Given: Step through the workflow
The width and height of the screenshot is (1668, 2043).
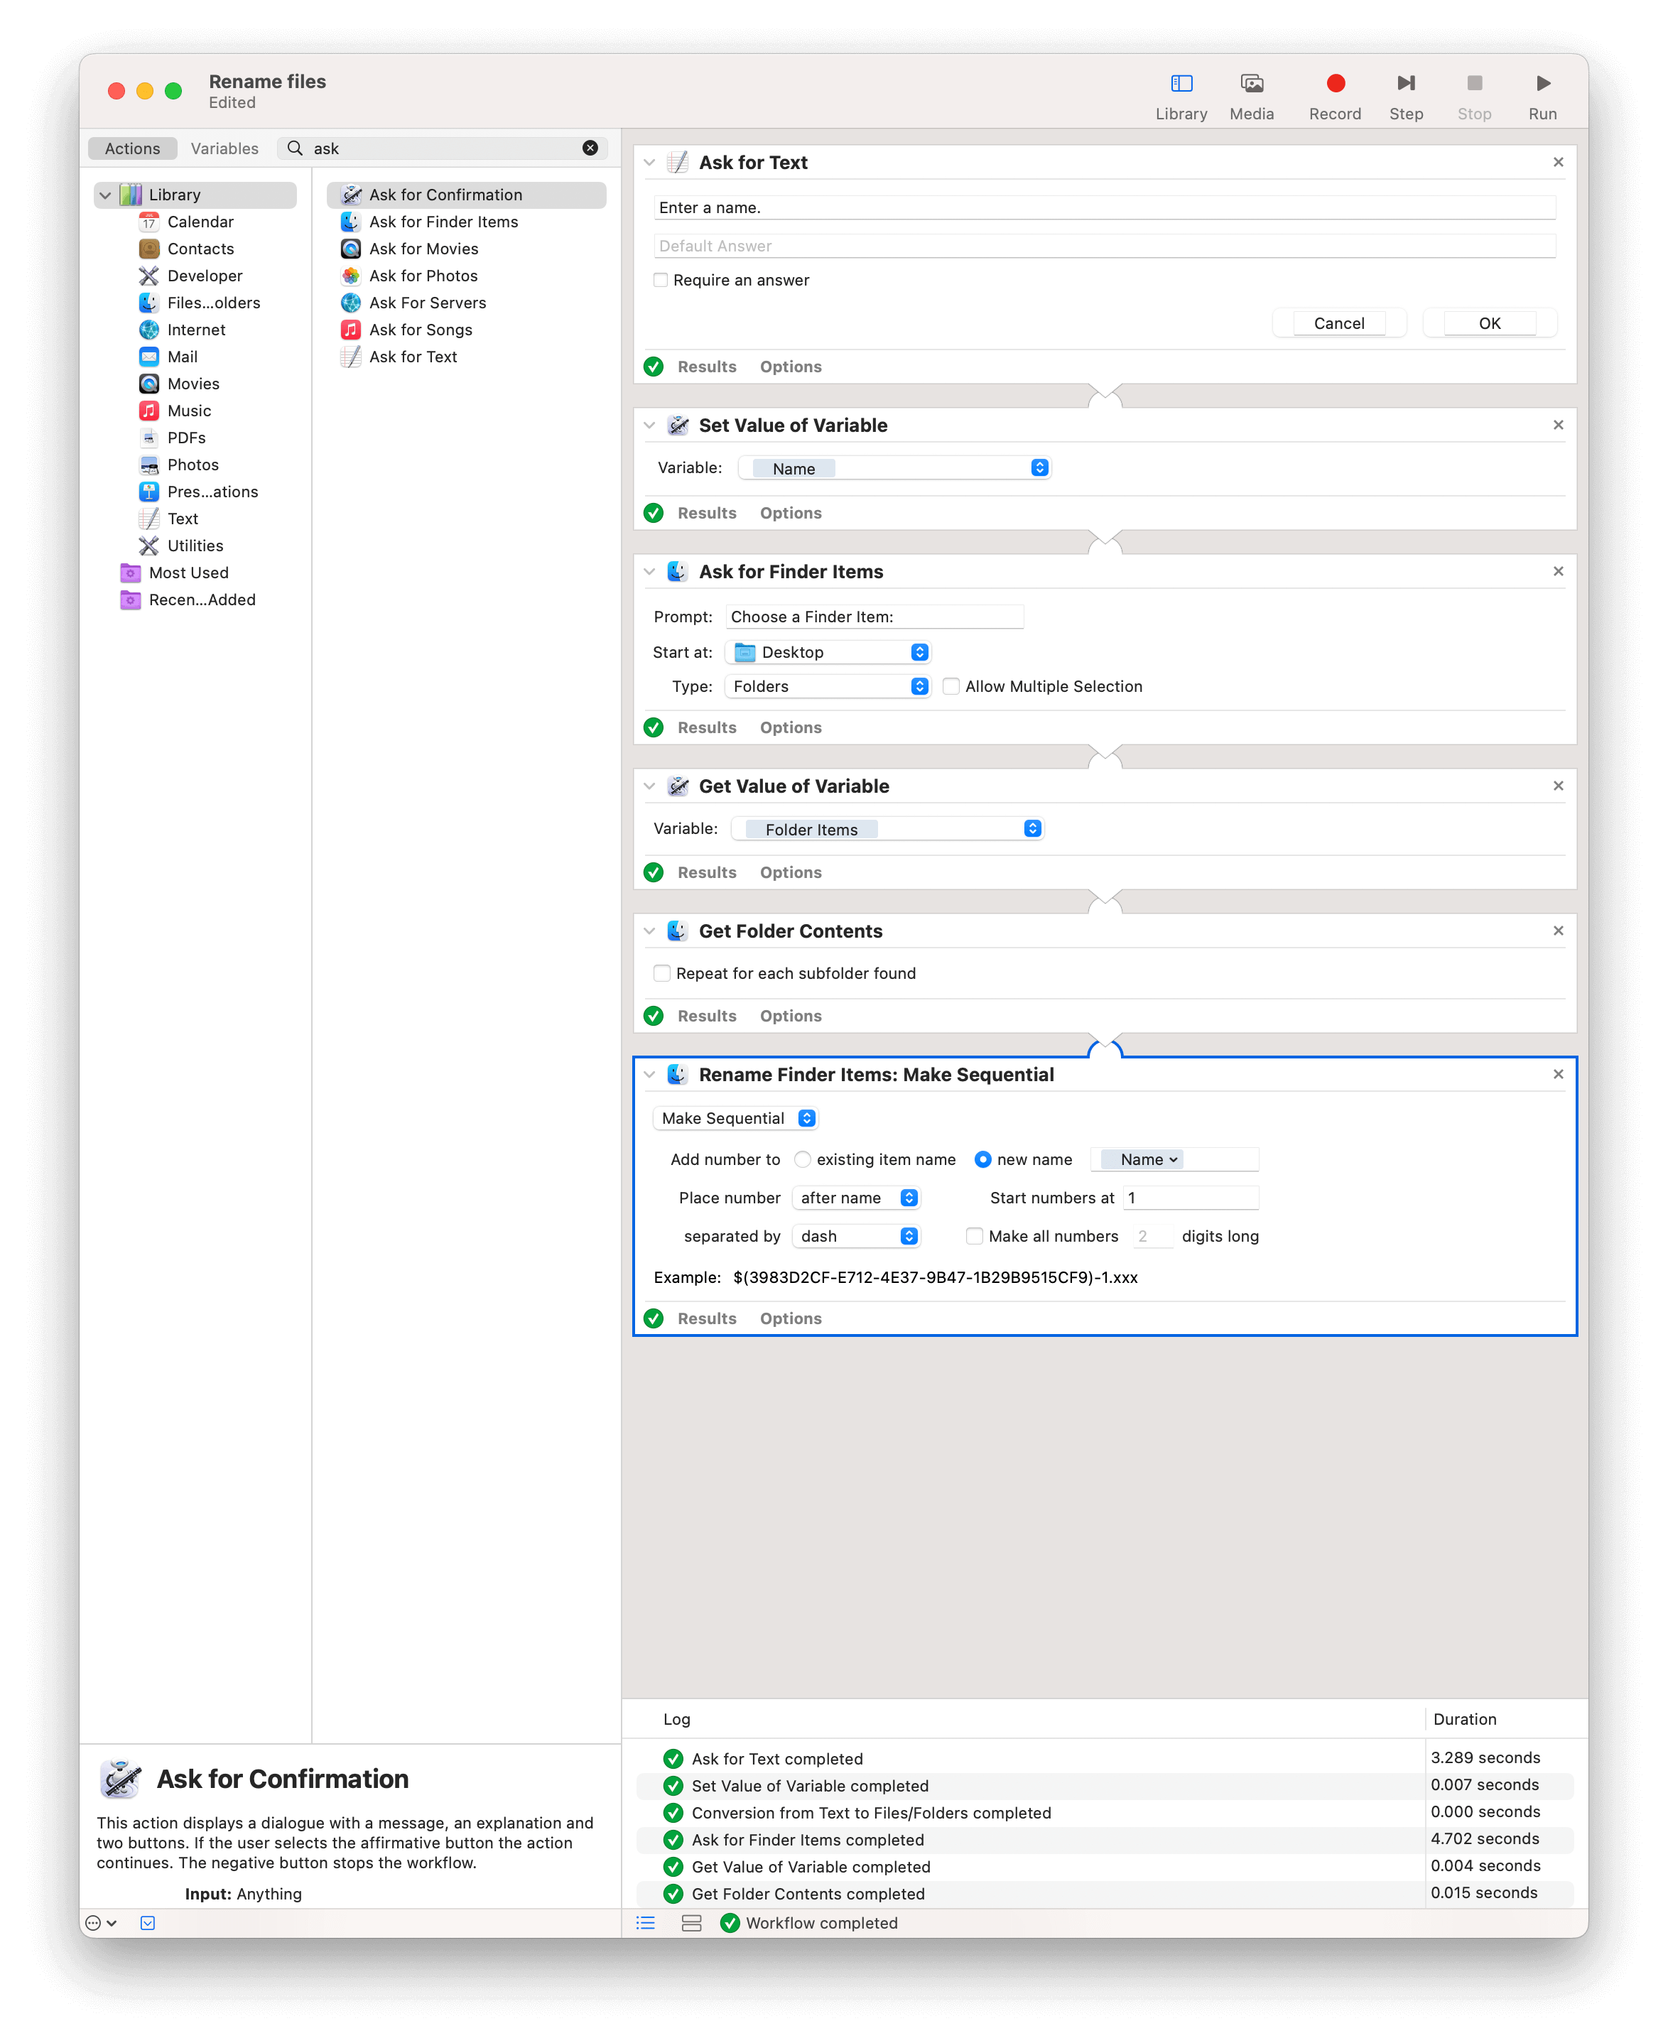Looking at the screenshot, I should coord(1406,97).
